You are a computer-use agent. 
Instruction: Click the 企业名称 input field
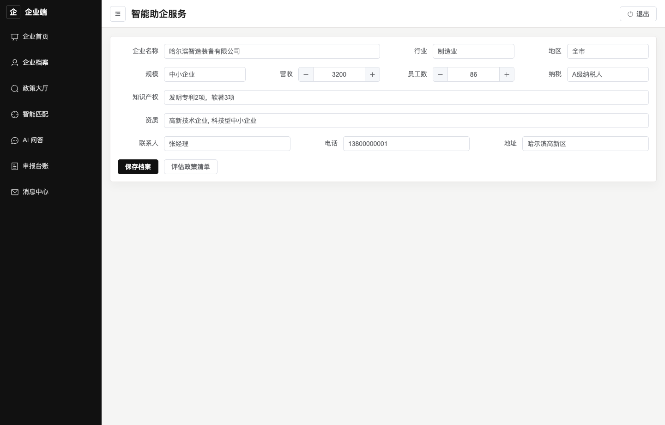pyautogui.click(x=272, y=51)
